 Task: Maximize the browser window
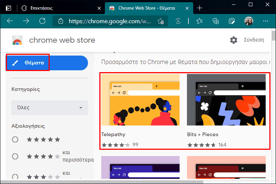coord(251,4)
